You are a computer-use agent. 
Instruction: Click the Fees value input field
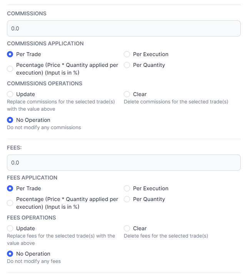tap(123, 163)
